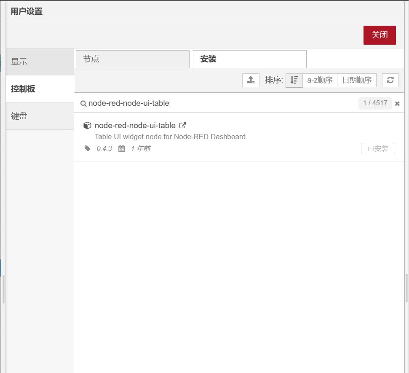This screenshot has height=373, width=409.
Task: Select the 控制板 settings section
Action: 40,89
